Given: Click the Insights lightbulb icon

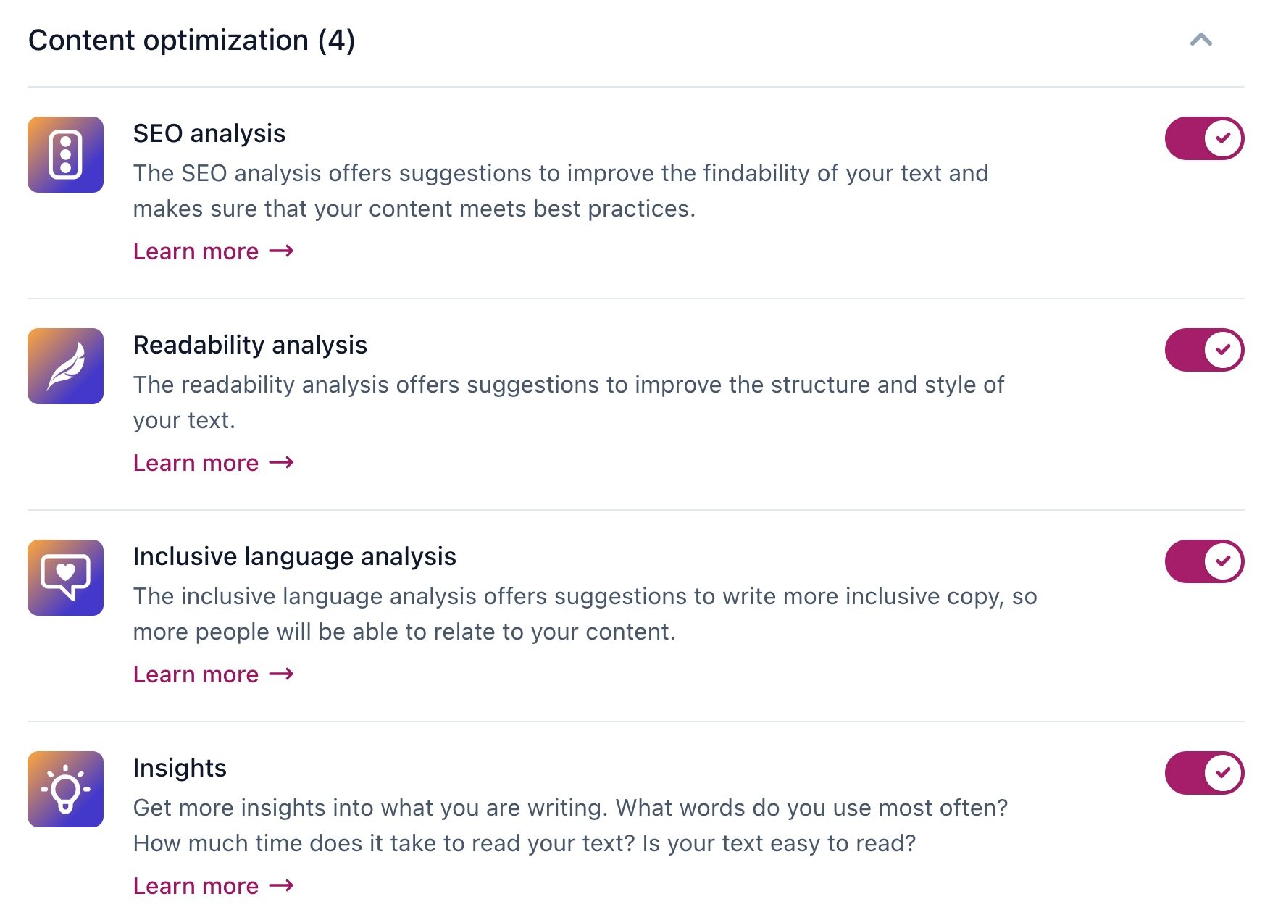Looking at the screenshot, I should click(65, 789).
